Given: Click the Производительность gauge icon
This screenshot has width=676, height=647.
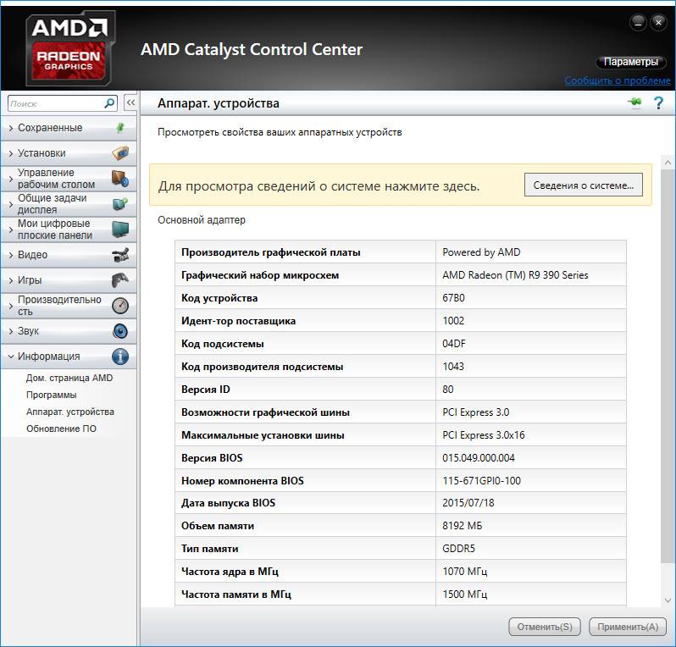Looking at the screenshot, I should click(x=120, y=306).
